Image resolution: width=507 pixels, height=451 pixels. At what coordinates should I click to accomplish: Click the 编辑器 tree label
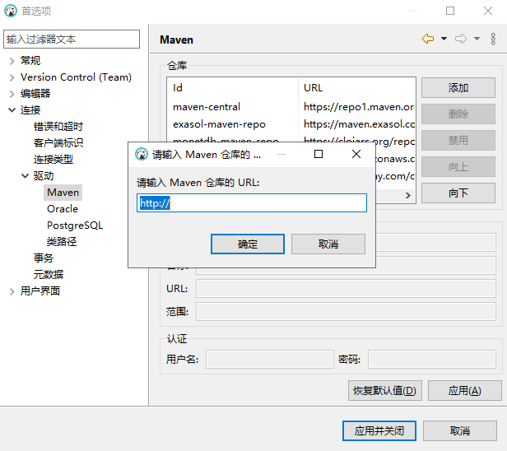(x=35, y=94)
